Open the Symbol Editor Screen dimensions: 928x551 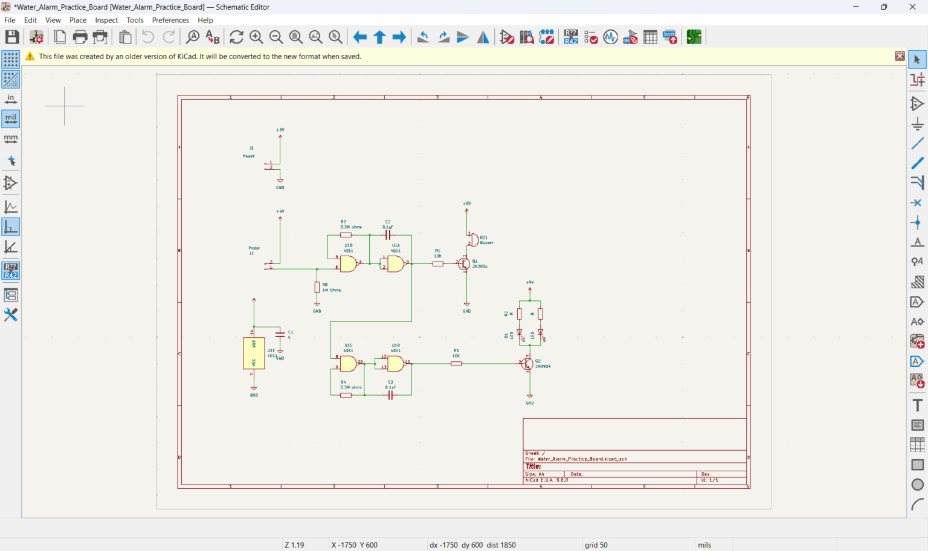507,37
